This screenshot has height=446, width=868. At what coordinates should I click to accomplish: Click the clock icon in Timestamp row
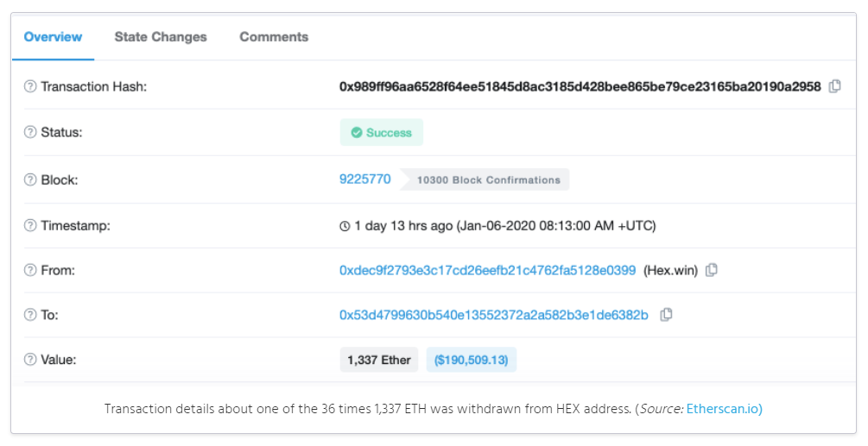pyautogui.click(x=345, y=226)
